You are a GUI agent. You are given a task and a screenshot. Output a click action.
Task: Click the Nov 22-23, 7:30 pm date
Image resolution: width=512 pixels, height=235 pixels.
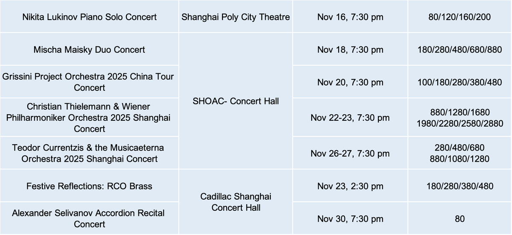(x=350, y=117)
